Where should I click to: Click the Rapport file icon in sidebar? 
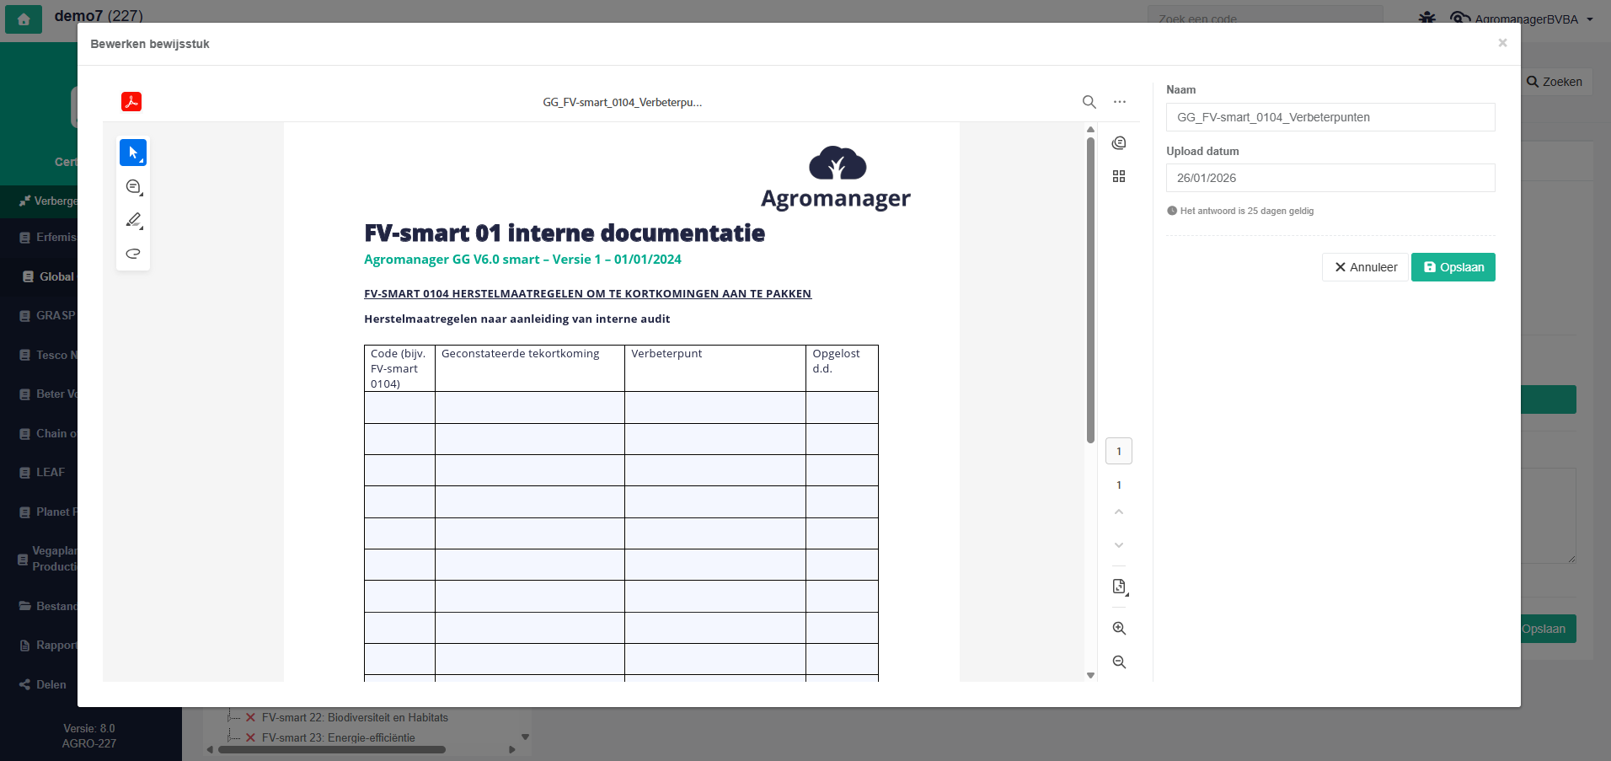(24, 645)
